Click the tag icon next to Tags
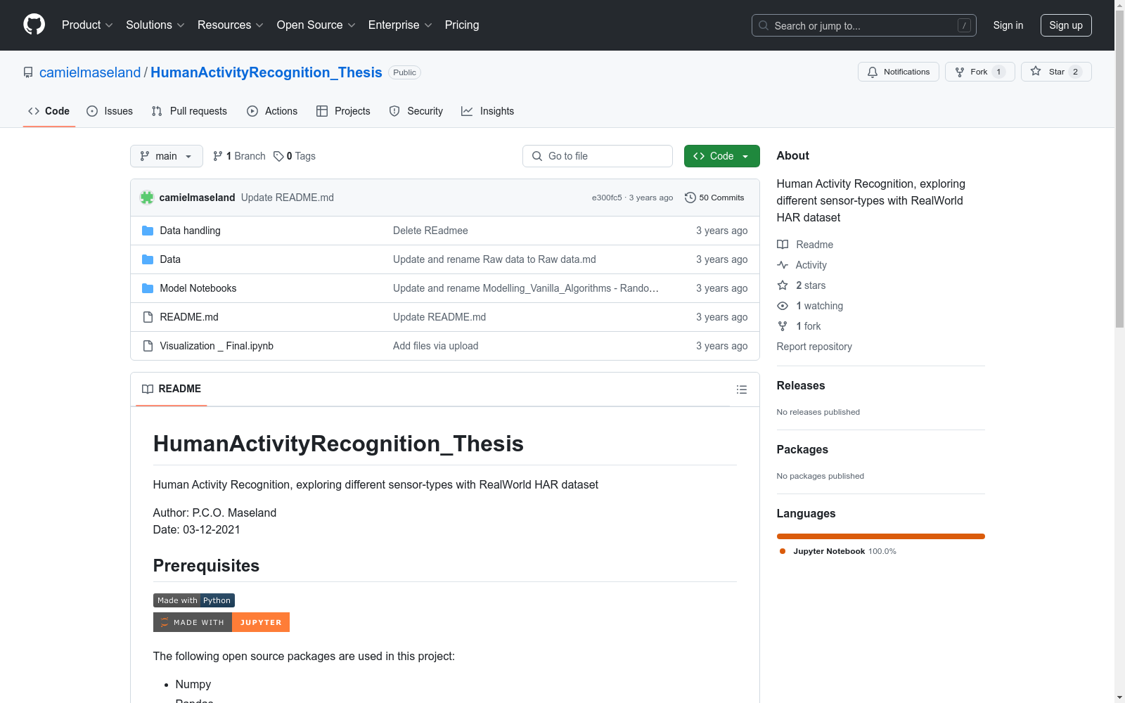 tap(278, 156)
